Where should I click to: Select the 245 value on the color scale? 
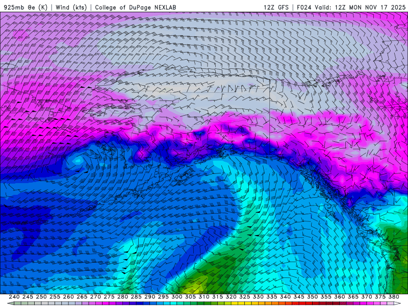28,297
